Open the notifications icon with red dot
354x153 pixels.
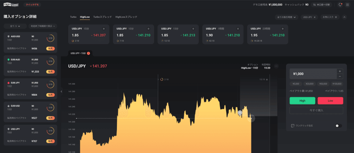coord(340,5)
